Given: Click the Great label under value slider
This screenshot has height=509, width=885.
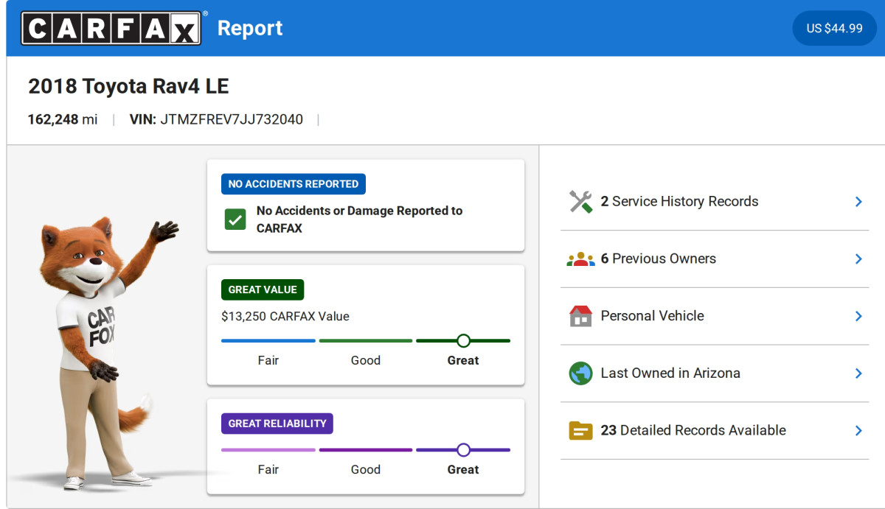Looking at the screenshot, I should pyautogui.click(x=463, y=360).
